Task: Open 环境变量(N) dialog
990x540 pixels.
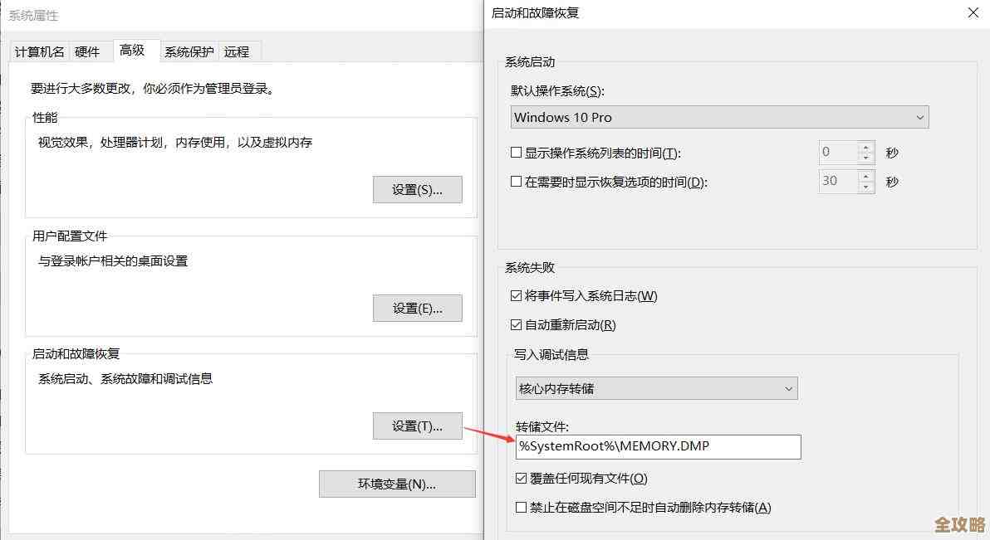Action: pyautogui.click(x=397, y=484)
